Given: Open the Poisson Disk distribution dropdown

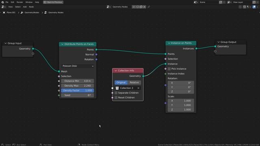Looking at the screenshot, I should coord(78,66).
